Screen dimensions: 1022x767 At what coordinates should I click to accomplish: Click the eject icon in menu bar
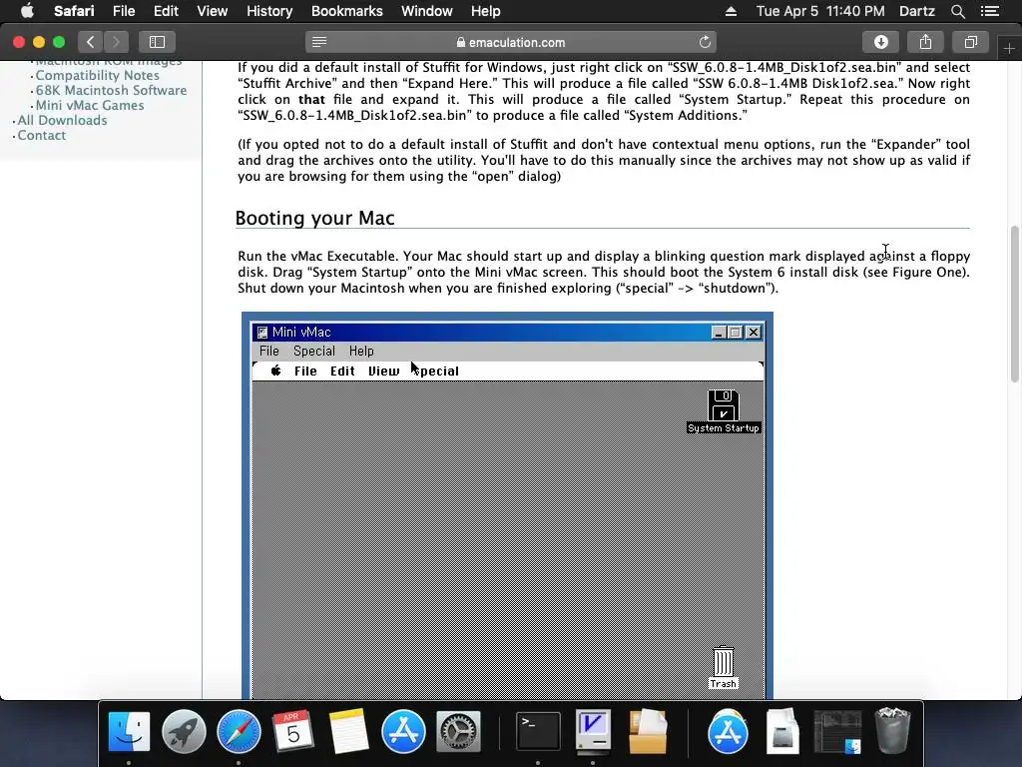tap(731, 11)
